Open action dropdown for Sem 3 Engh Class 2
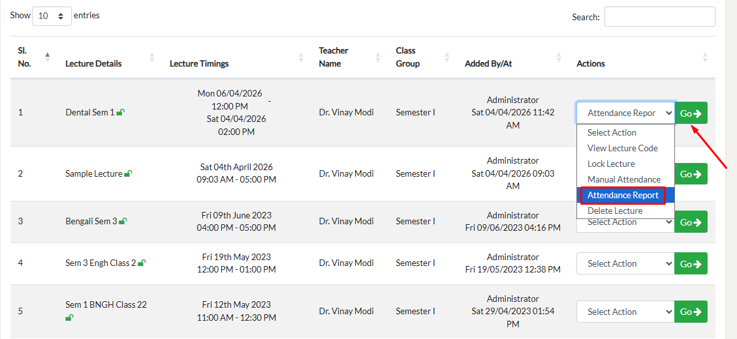Screen dimensions: 737x339 [x=625, y=263]
